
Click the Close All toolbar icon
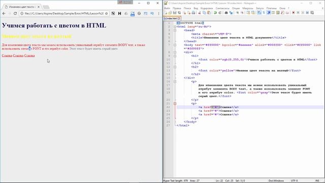point(189,13)
